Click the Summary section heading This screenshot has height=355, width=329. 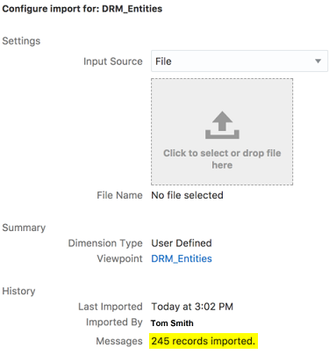[24, 228]
